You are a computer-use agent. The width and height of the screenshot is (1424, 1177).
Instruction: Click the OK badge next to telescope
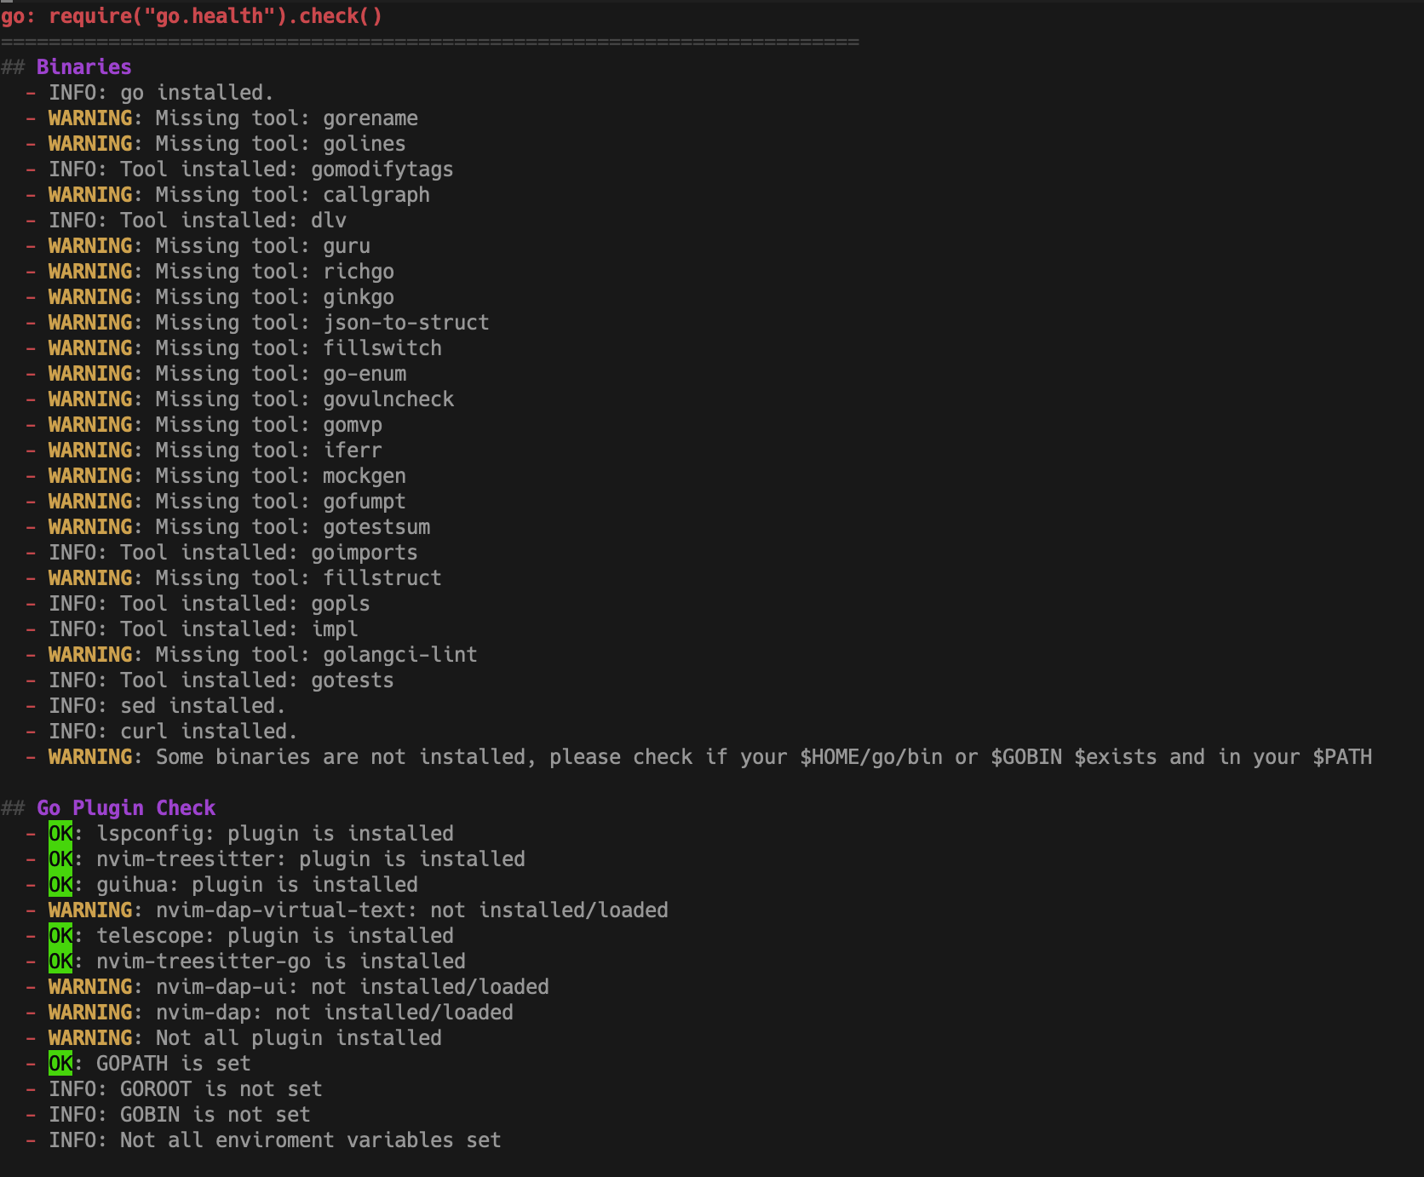click(60, 935)
